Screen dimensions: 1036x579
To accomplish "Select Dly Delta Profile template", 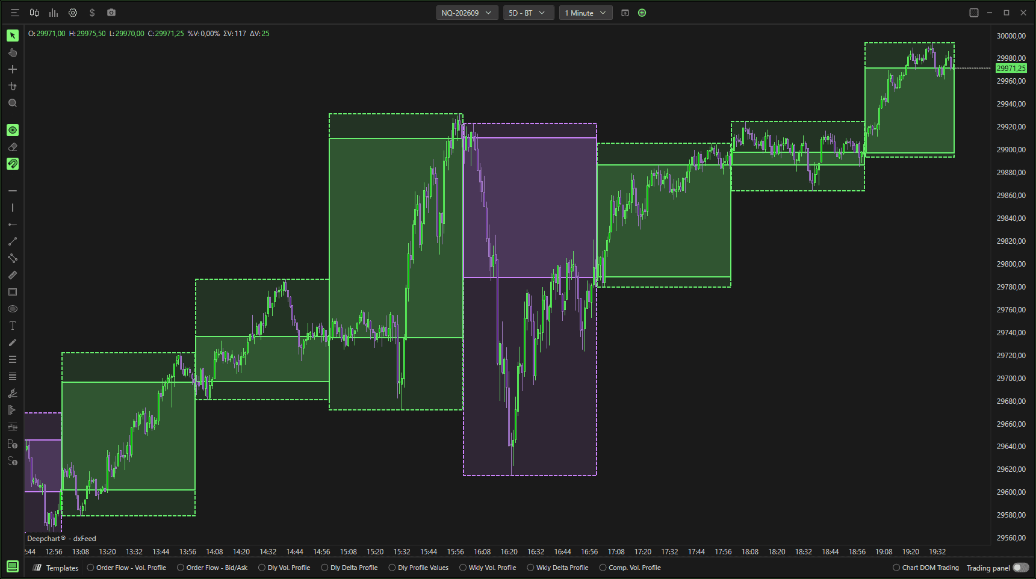I will (350, 568).
